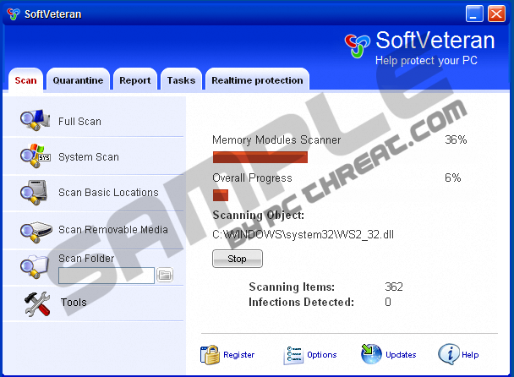Viewport: 514px width, 377px height.
Task: Click the Scan Folder label
Action: pos(86,259)
